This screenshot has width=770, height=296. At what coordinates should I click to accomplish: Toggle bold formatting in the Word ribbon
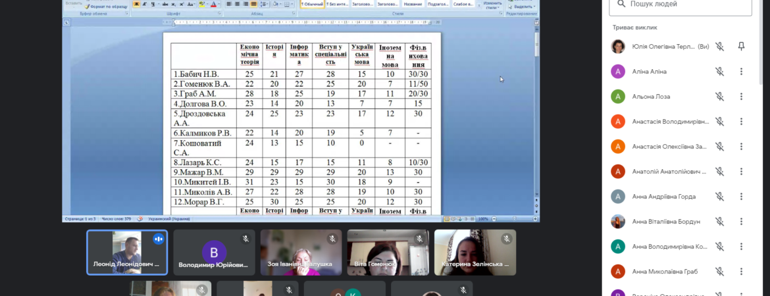click(136, 4)
